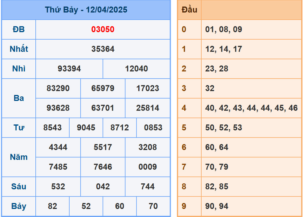Select fourth prize number 9045
This screenshot has width=303, height=217.
tap(86, 128)
